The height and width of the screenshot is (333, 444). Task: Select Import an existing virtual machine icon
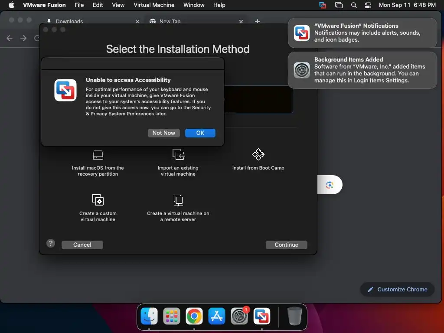(178, 154)
